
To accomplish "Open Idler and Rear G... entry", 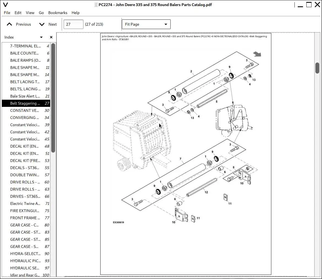I will [26, 275].
